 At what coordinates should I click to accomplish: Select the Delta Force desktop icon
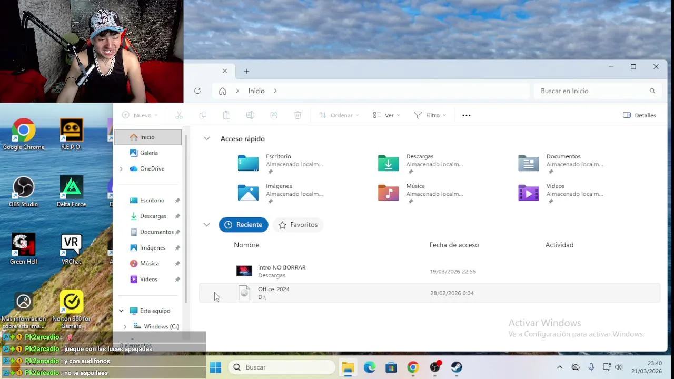(71, 192)
